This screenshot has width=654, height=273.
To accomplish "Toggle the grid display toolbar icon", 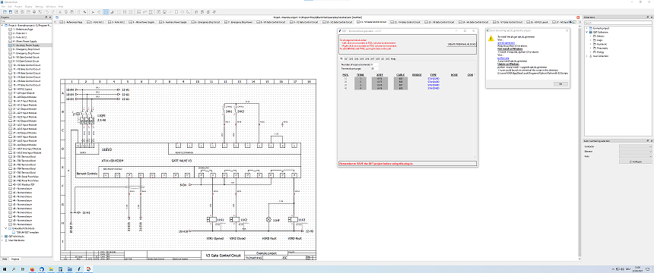I will (x=106, y=11).
